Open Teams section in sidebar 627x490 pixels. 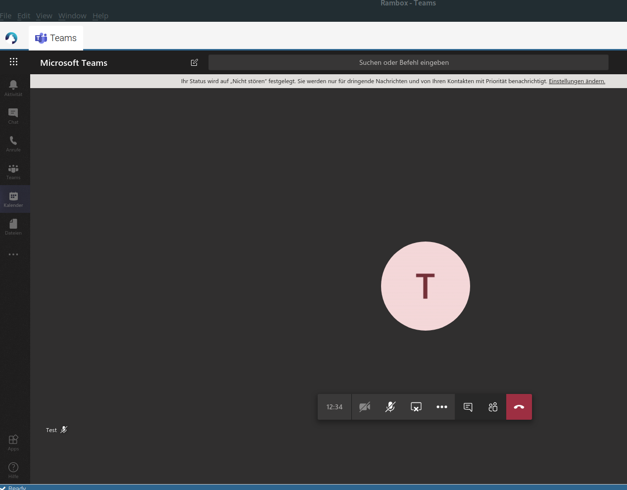tap(13, 171)
